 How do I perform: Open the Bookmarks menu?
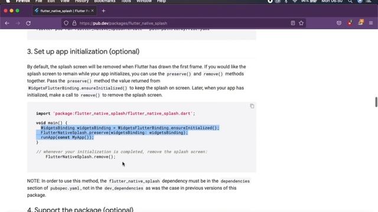click(x=105, y=1)
